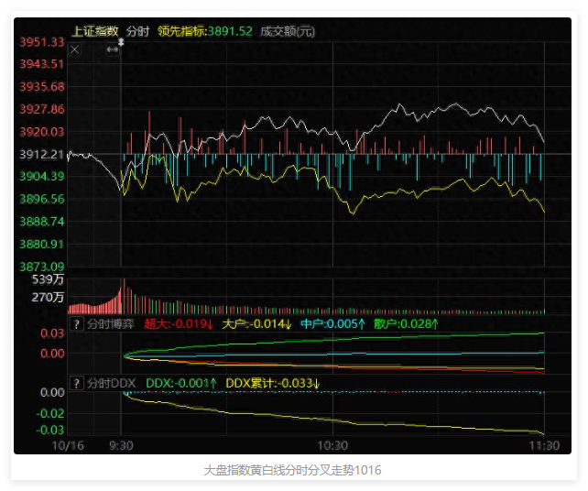588x491 pixels.
Task: Close the chart overlay with X icon
Action: pyautogui.click(x=75, y=49)
